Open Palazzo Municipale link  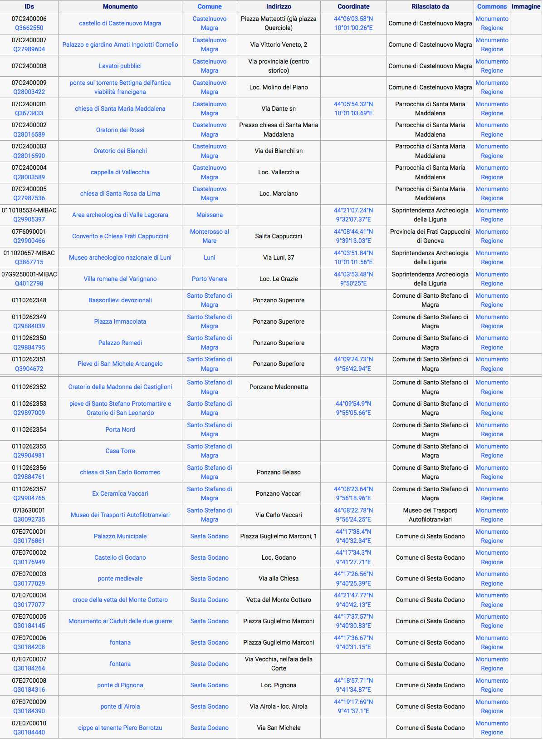tap(120, 536)
